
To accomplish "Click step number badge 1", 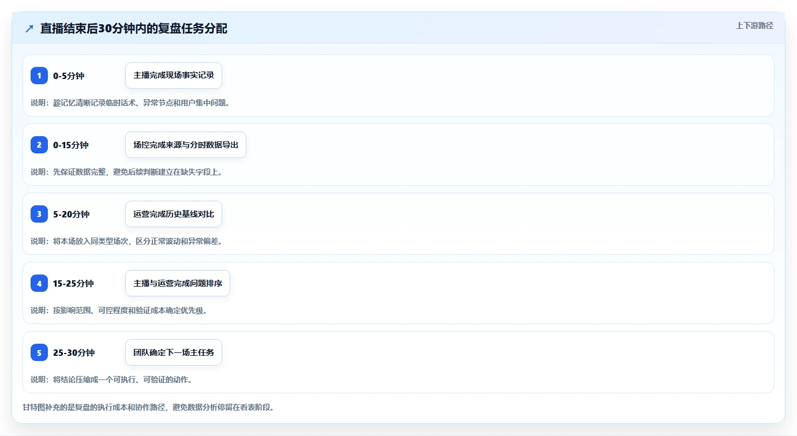I will click(x=39, y=76).
